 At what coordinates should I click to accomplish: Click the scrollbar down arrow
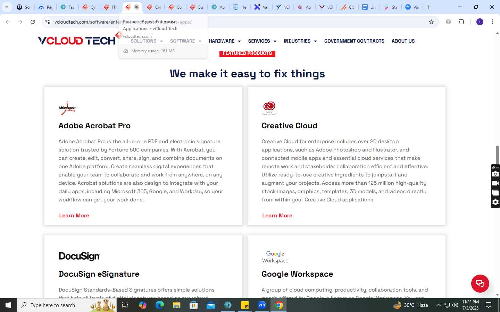(x=497, y=295)
